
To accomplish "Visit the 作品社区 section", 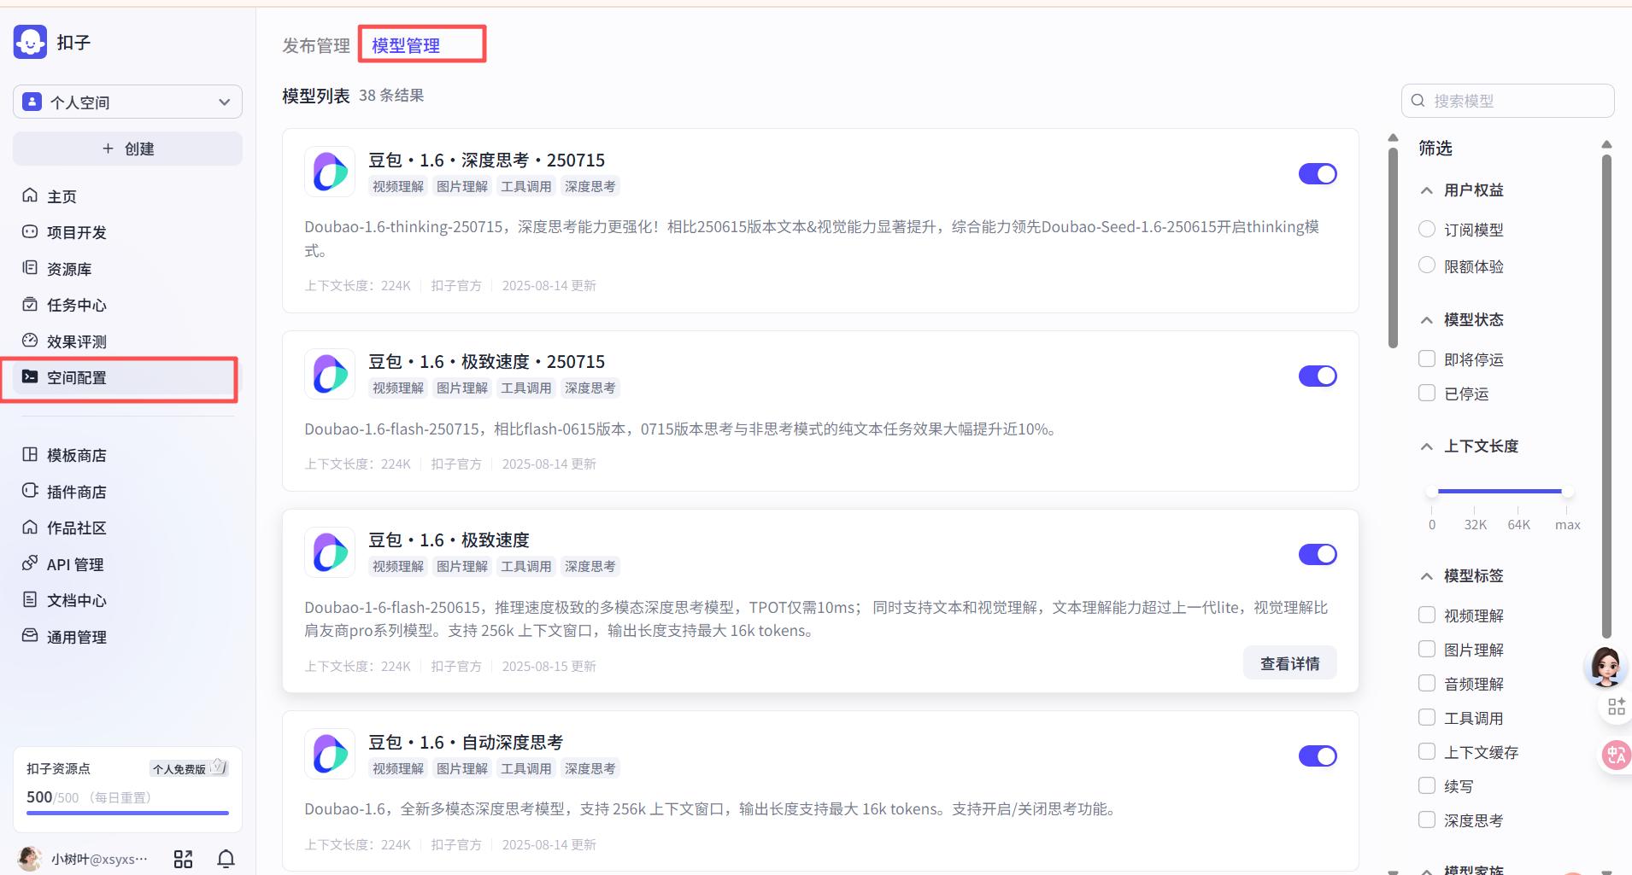I will 75,528.
